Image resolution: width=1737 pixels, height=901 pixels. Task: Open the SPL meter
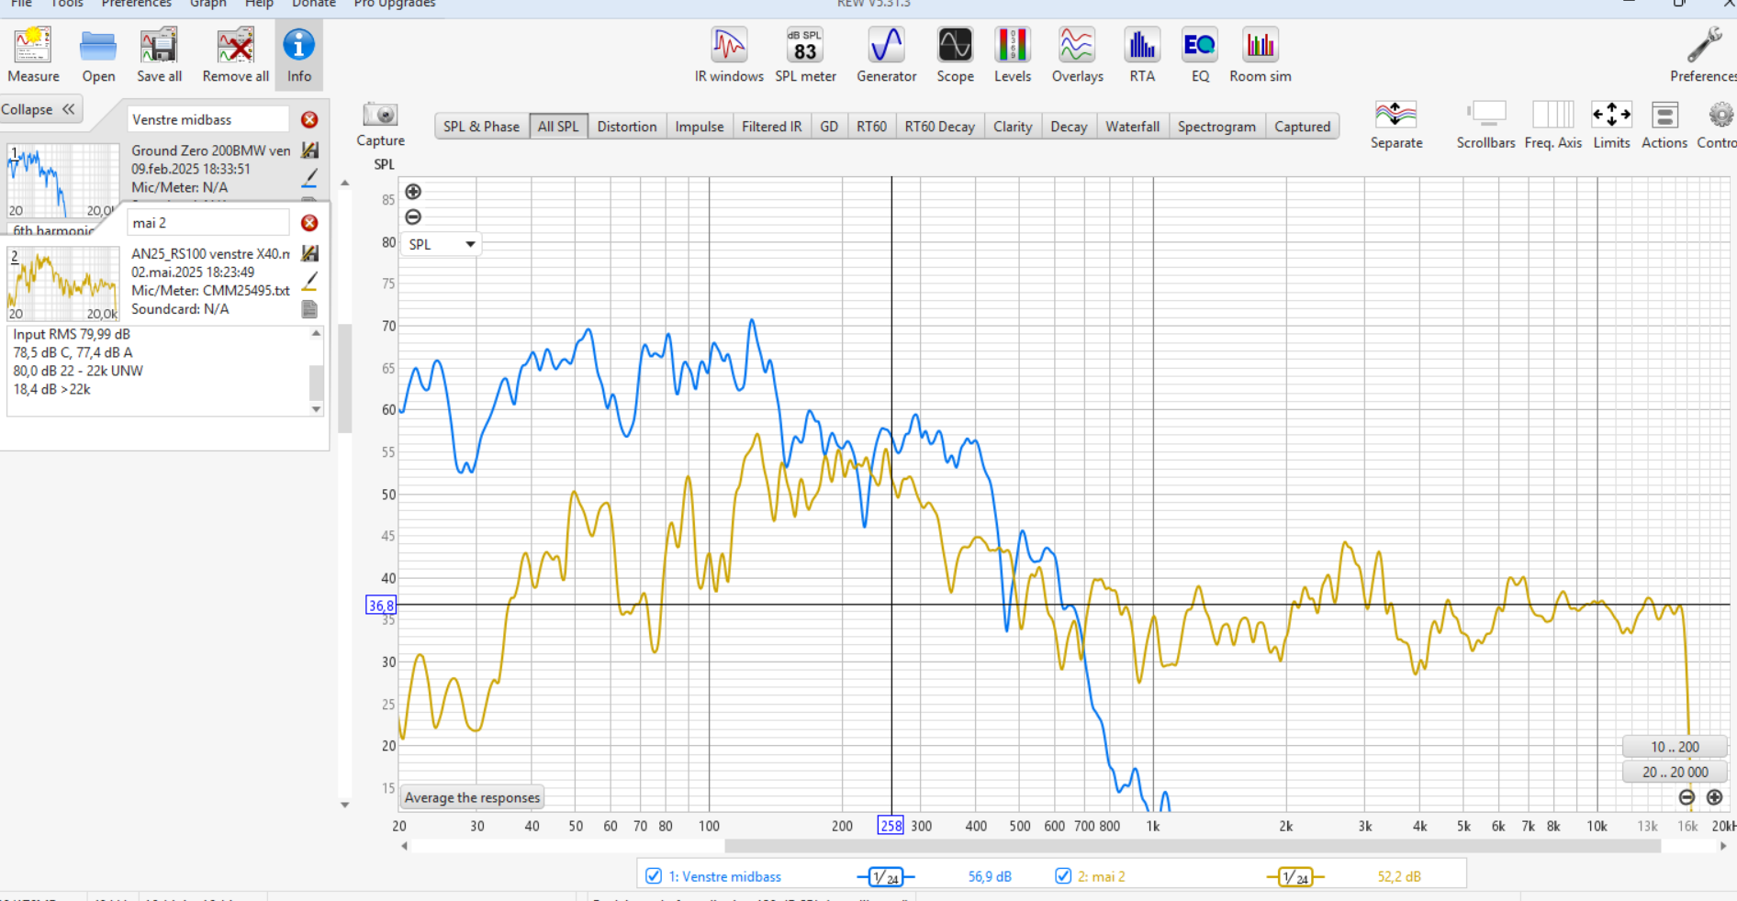pyautogui.click(x=805, y=55)
